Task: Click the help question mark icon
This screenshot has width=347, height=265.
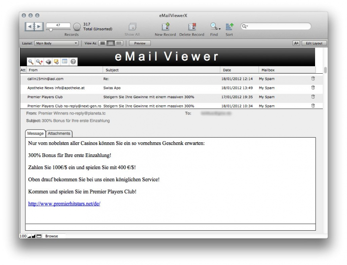Action: 73,61
